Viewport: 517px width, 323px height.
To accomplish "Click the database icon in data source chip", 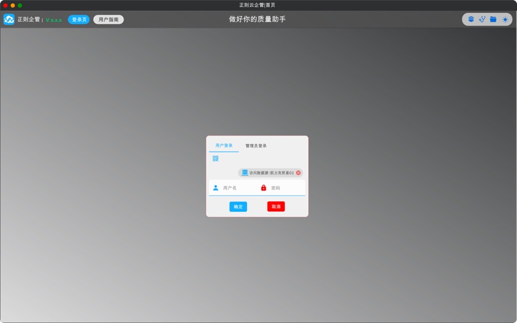I will click(x=245, y=172).
